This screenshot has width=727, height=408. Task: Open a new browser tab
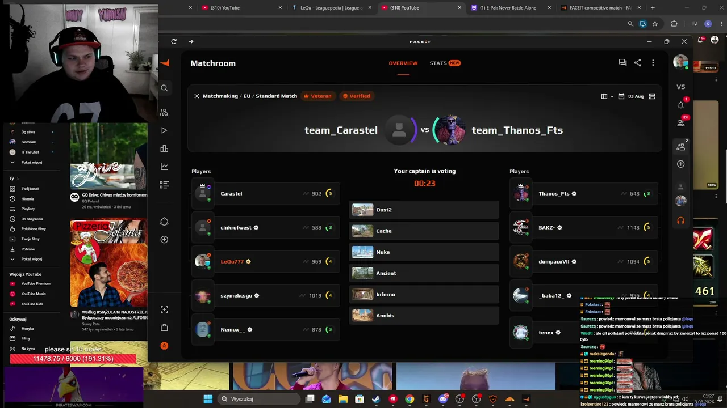[653, 8]
